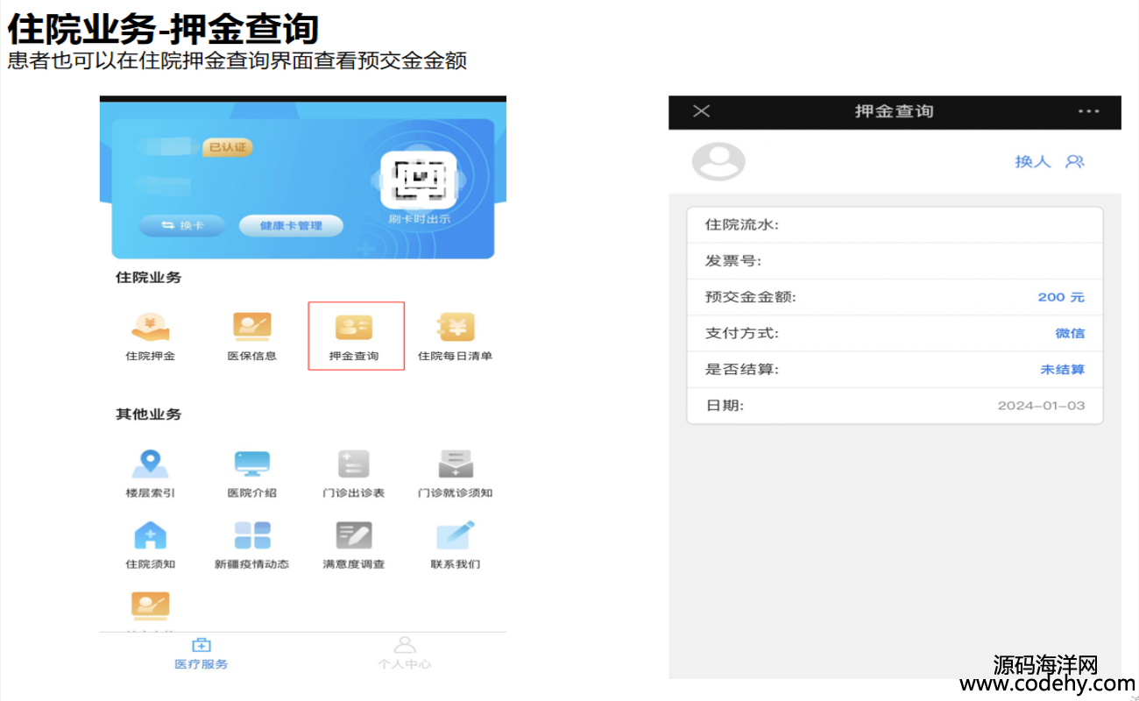Open the 医保信息 icon

pos(251,327)
